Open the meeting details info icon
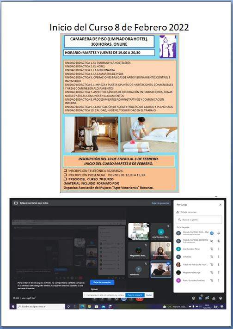Viewport: 233px width, 329px height. tap(194, 298)
